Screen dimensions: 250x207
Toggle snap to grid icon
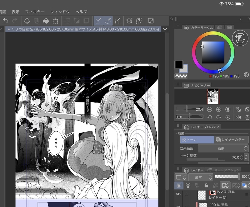[118, 21]
